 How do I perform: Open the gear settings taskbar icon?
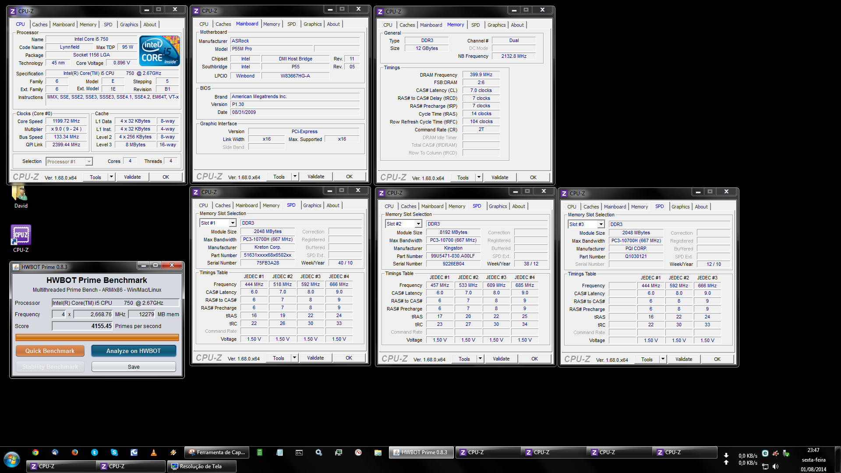pos(319,452)
